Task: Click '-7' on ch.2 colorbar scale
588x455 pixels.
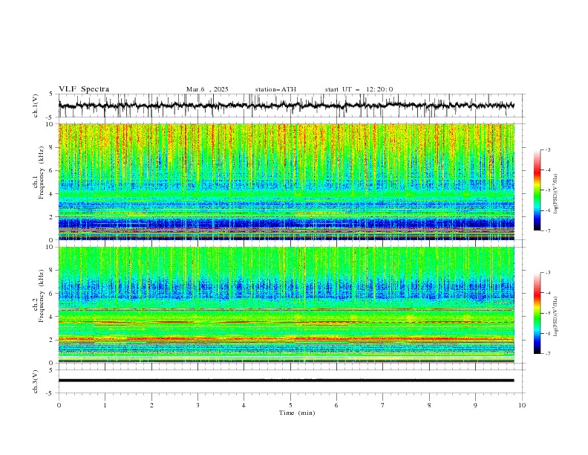Action: click(x=547, y=354)
